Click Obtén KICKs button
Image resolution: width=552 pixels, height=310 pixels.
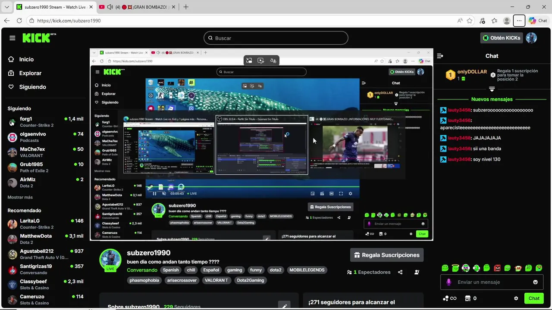(502, 38)
